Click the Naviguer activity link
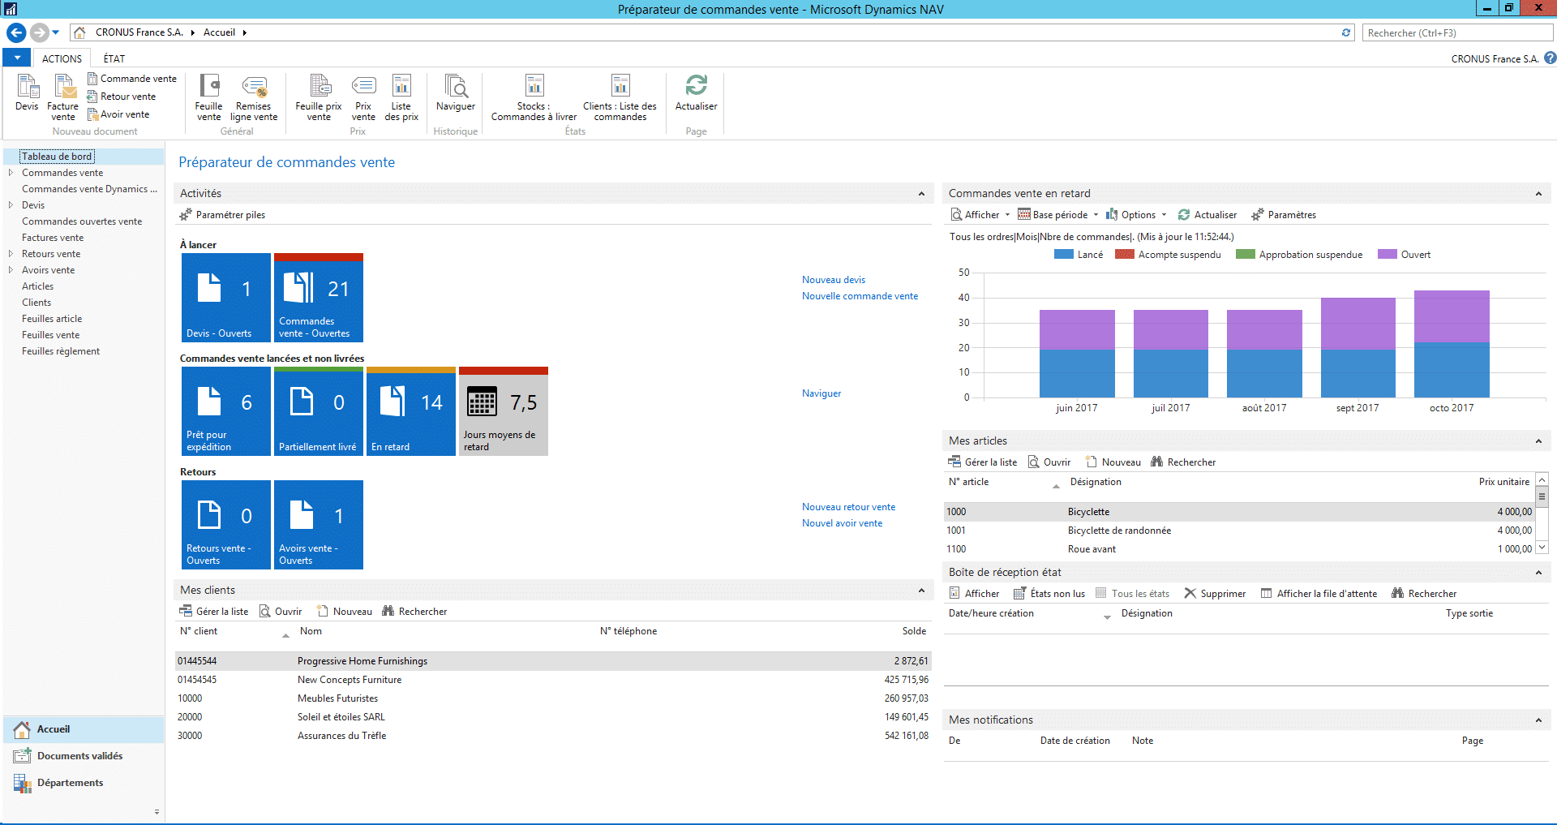 821,393
